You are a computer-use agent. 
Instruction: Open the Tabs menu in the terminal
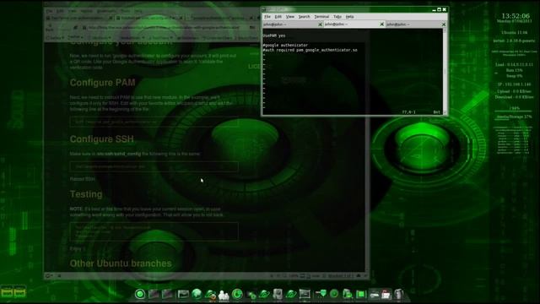[337, 17]
